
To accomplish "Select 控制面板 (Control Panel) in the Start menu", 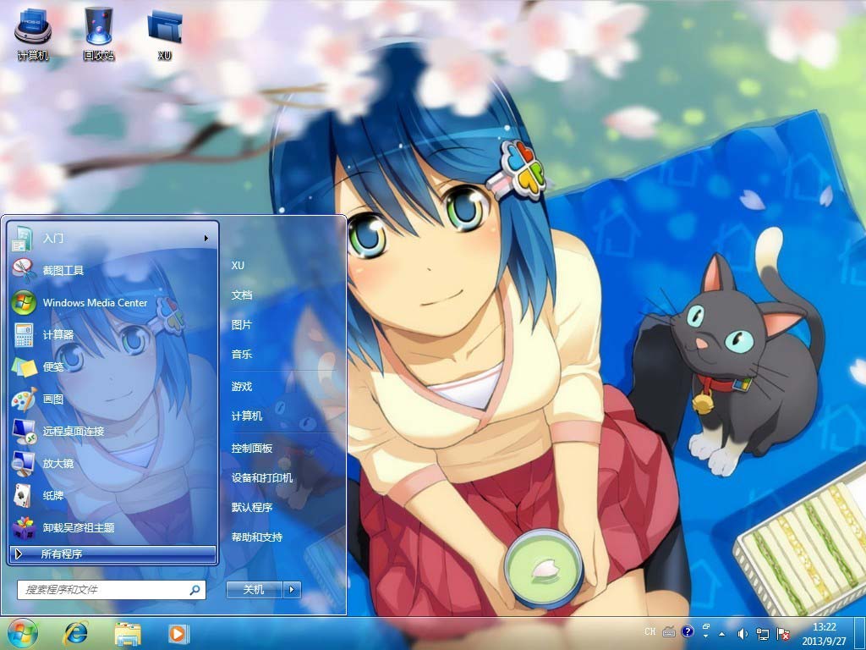I will click(252, 448).
